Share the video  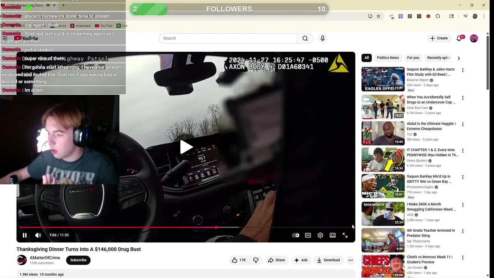click(x=276, y=260)
